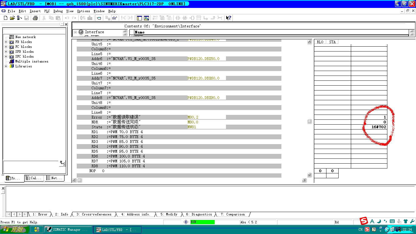The image size is (416, 234).
Task: Click the Save diskette toolbar icon
Action: click(x=26, y=18)
